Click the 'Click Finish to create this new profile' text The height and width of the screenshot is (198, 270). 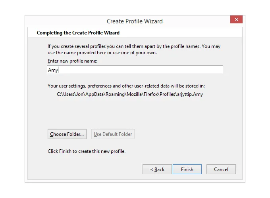point(87,151)
